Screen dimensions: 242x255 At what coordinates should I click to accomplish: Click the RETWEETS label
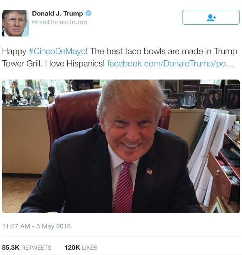36,248
